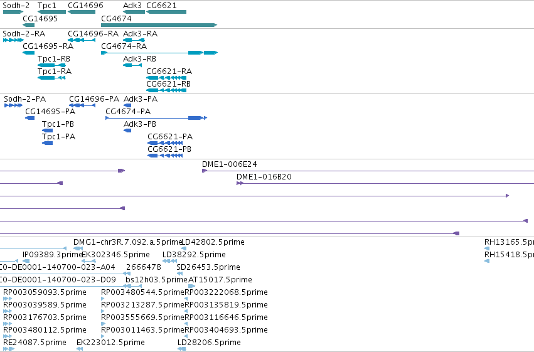Screen dimensions: 534x352
Task: Click the CG14695-RA transcript label
Action: click(x=48, y=46)
